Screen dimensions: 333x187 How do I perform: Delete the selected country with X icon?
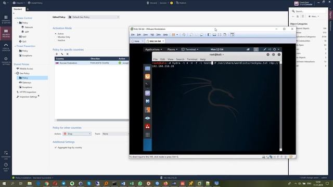(68, 54)
